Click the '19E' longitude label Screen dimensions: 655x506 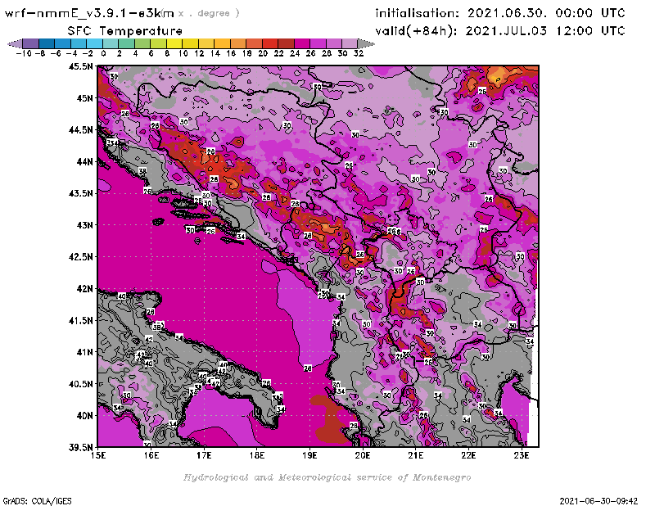[x=310, y=455]
